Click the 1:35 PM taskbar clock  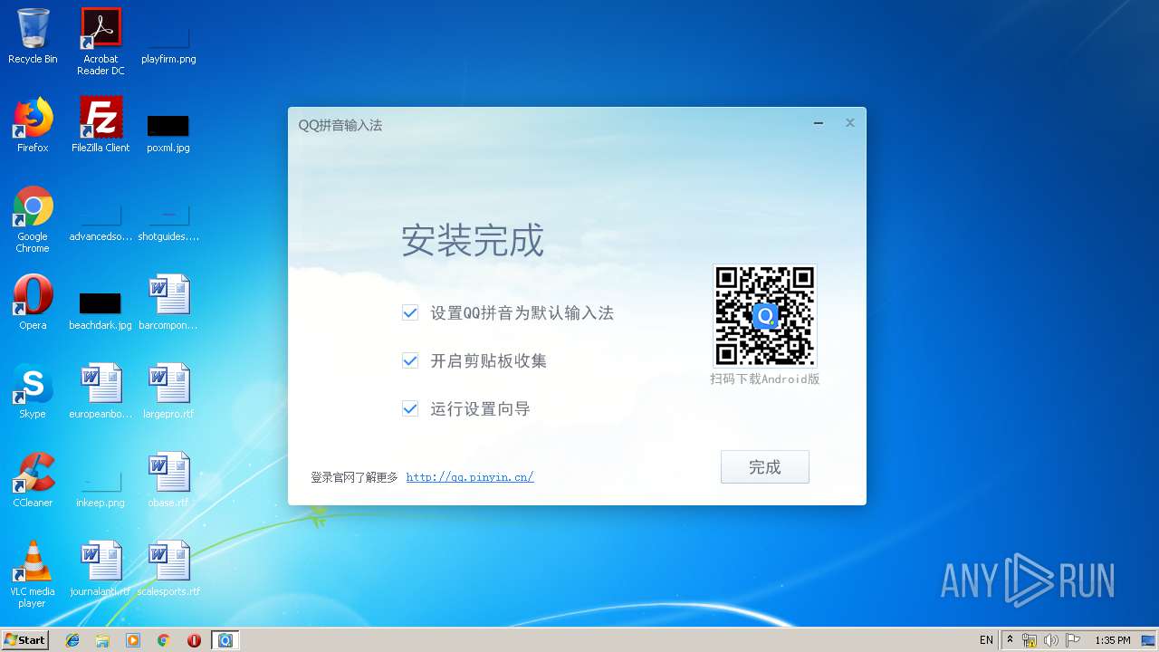coord(1112,640)
